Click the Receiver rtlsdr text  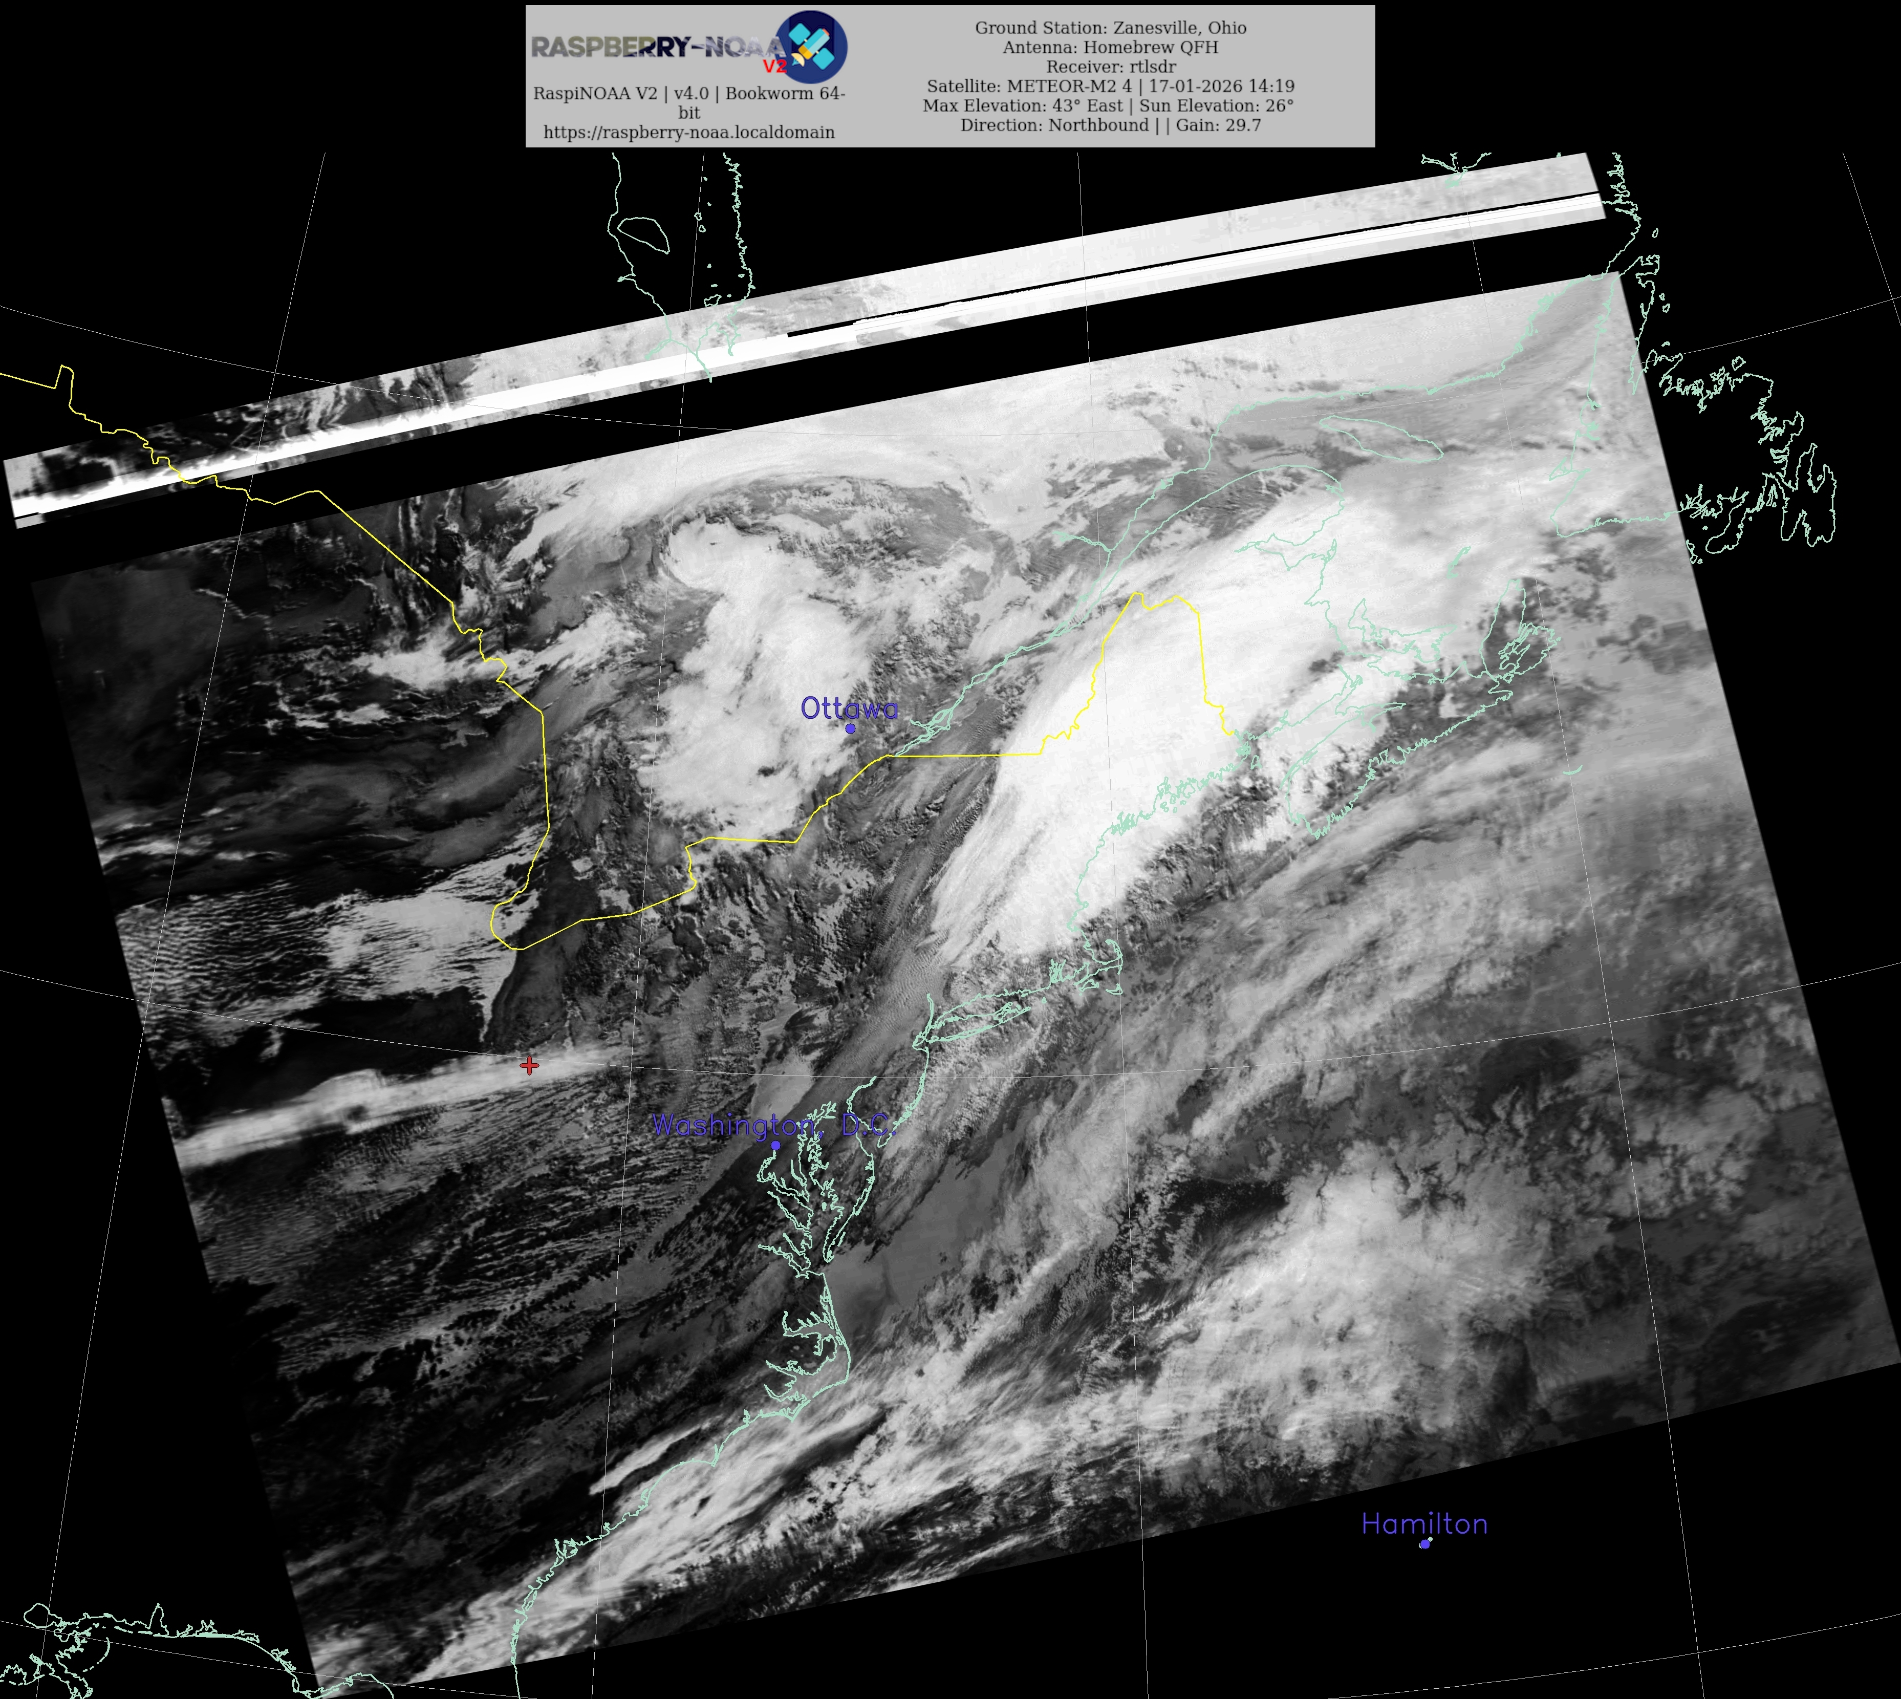[x=1111, y=66]
